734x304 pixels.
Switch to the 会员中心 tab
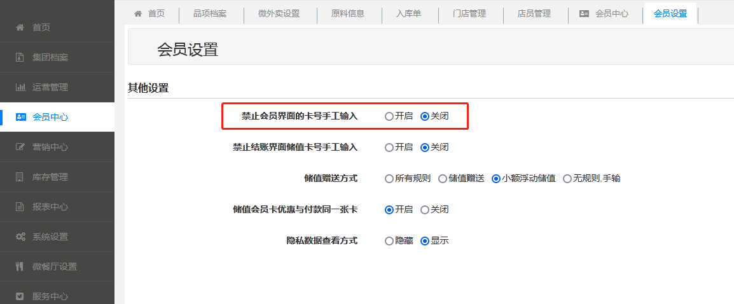click(604, 13)
